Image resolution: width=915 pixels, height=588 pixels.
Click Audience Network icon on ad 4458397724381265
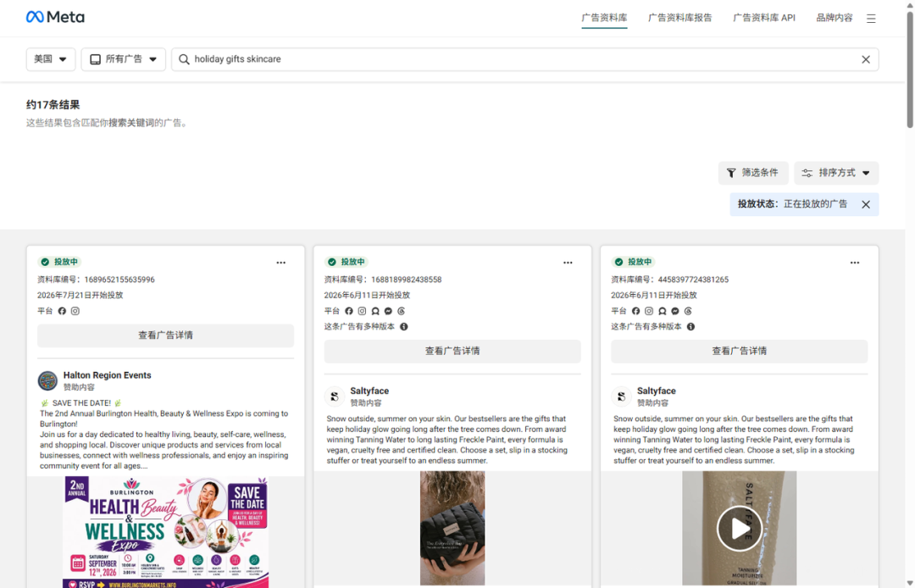point(662,311)
